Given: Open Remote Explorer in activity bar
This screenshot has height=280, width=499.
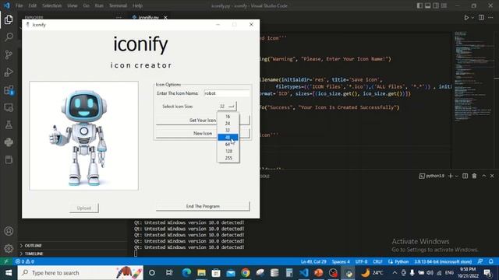Looking at the screenshot, I should [x=9, y=107].
